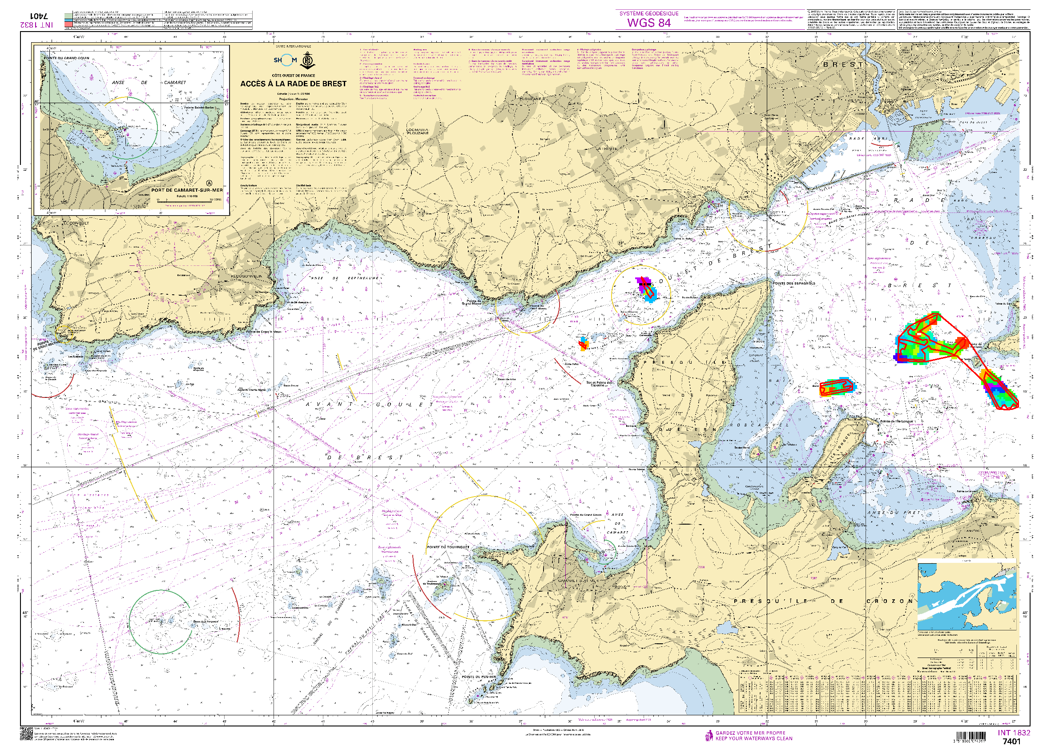Click the trash bin icon beside waterways slogan
1051x754 pixels.
(709, 735)
